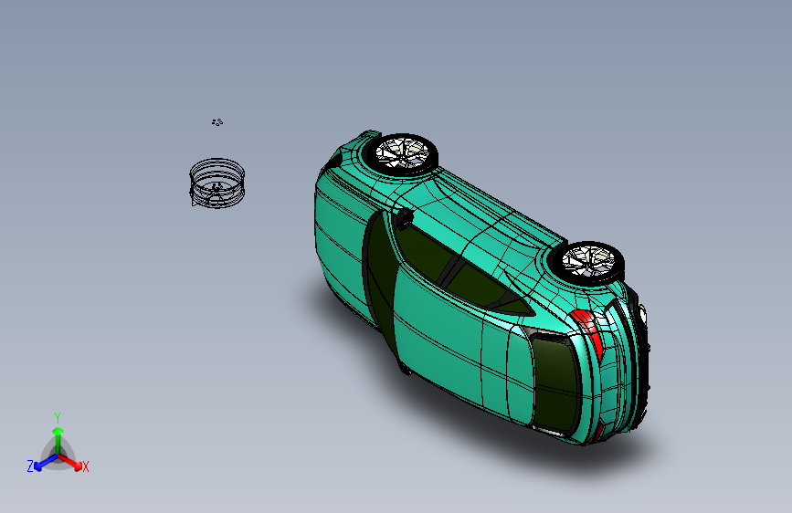
Task: Select the car wheel farthest from red light
Action: (403, 154)
